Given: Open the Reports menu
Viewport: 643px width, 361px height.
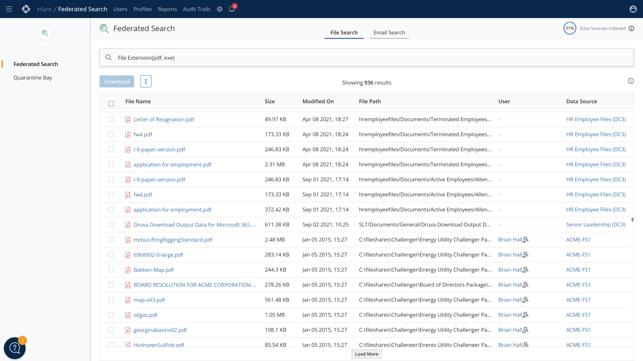Looking at the screenshot, I should [167, 9].
